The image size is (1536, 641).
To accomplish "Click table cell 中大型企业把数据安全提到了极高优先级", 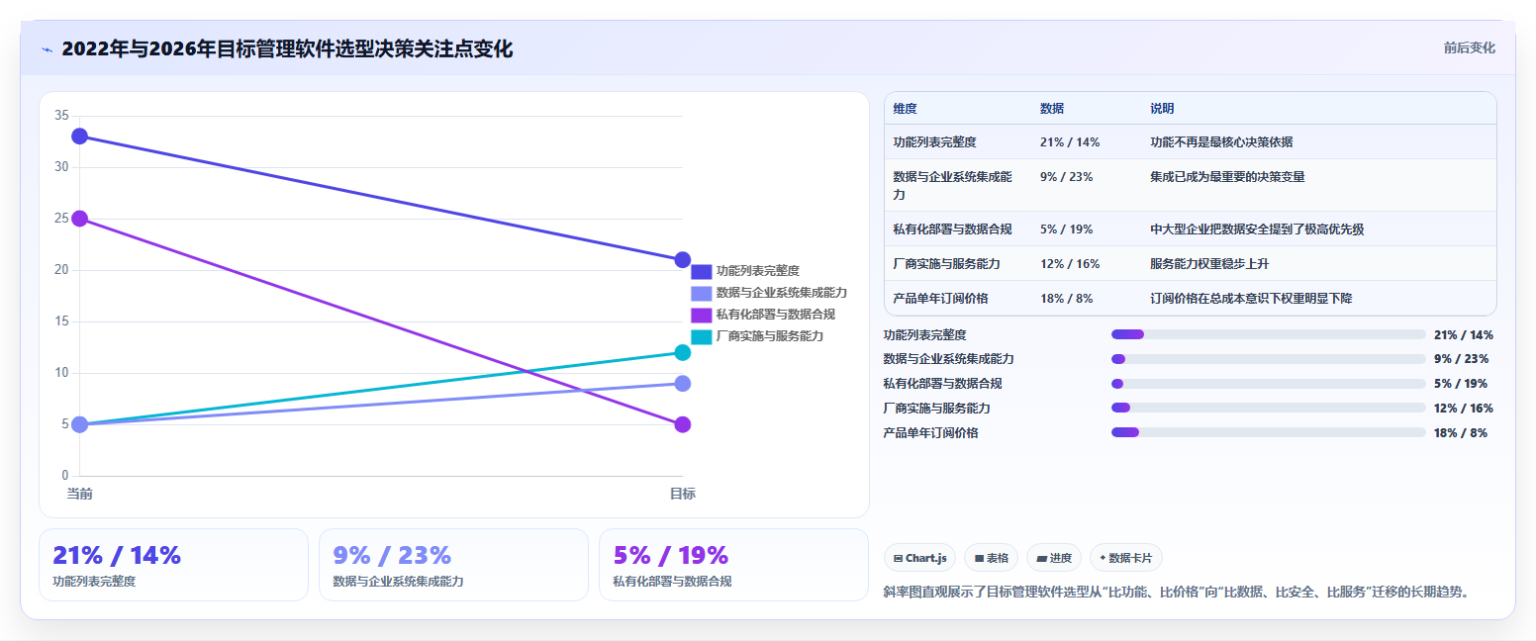I will click(1257, 229).
